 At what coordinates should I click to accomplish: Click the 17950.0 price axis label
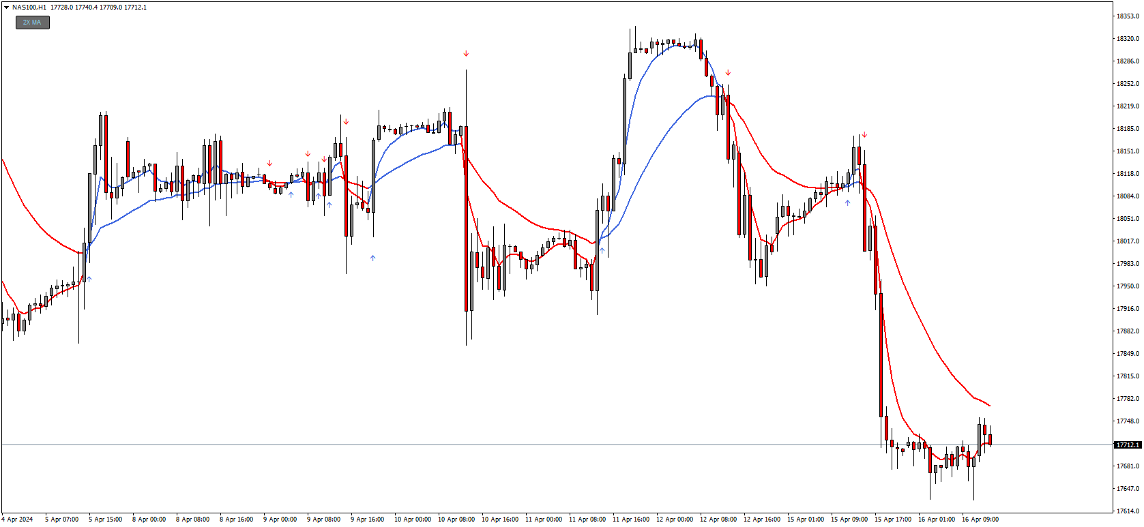[x=1128, y=286]
